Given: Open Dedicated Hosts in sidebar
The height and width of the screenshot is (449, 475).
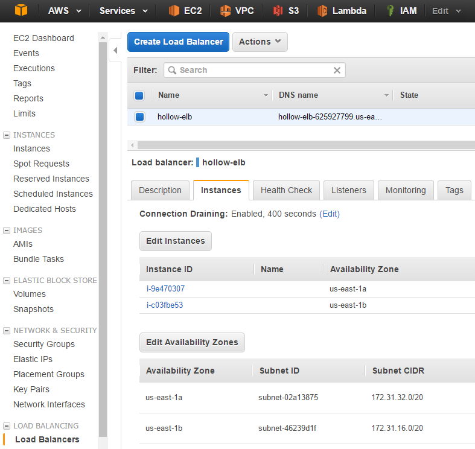Looking at the screenshot, I should [45, 209].
